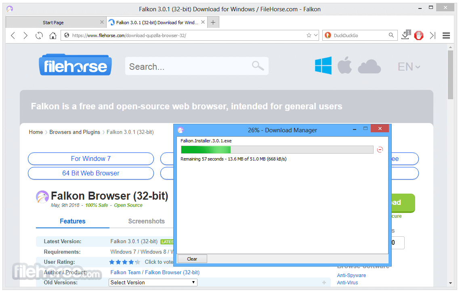Screen dimensions: 460x292
Task: Switch to the Features tab
Action: tap(72, 221)
